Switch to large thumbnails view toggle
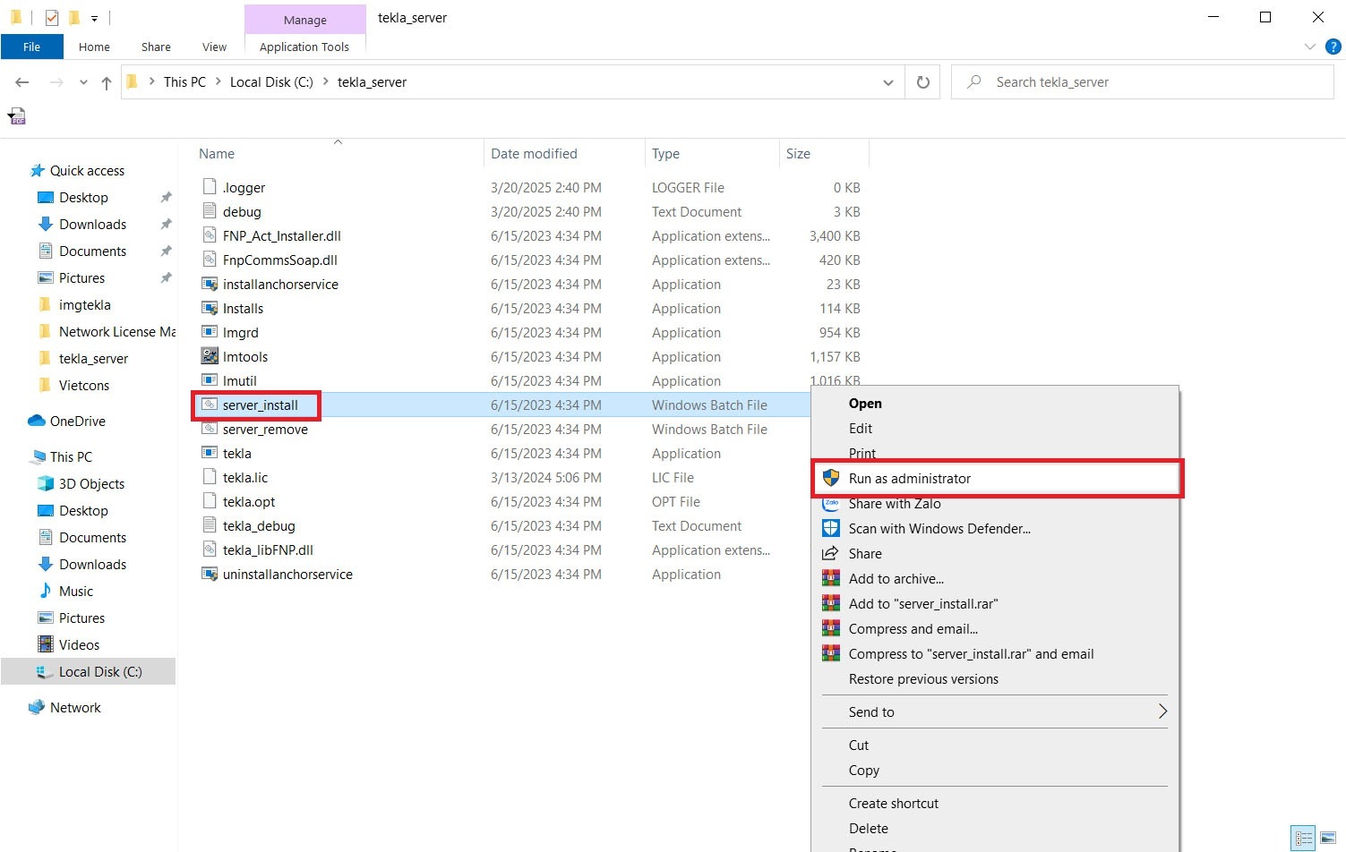This screenshot has width=1346, height=852. 1329,838
